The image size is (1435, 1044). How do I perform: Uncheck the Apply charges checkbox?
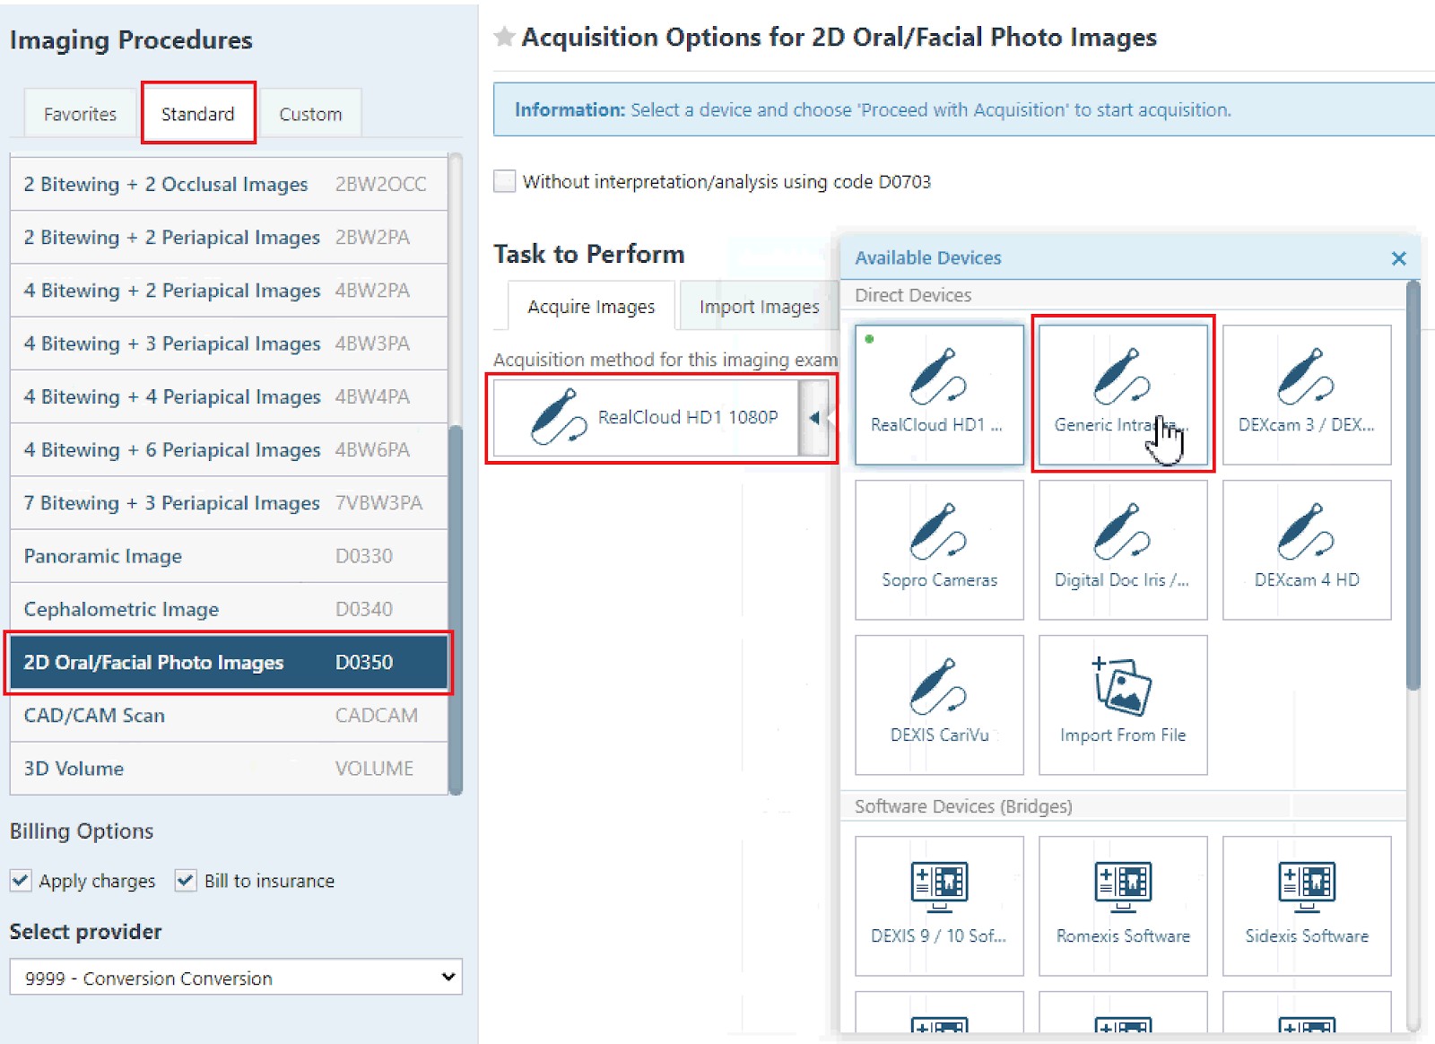pyautogui.click(x=21, y=881)
